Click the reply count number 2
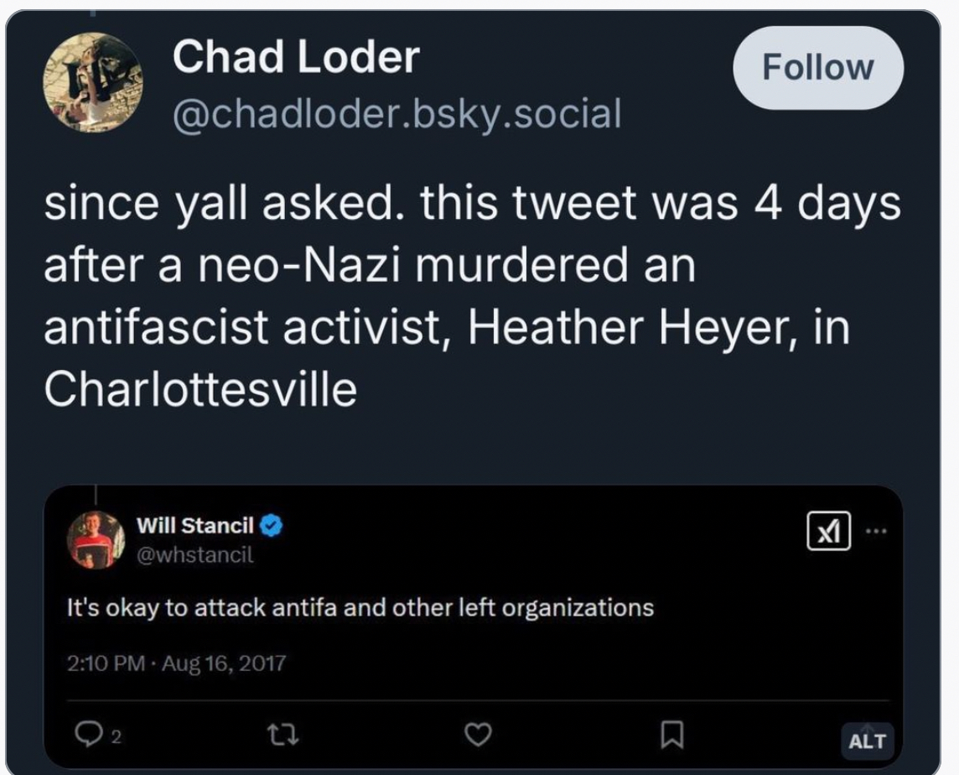This screenshot has width=959, height=775. [117, 737]
